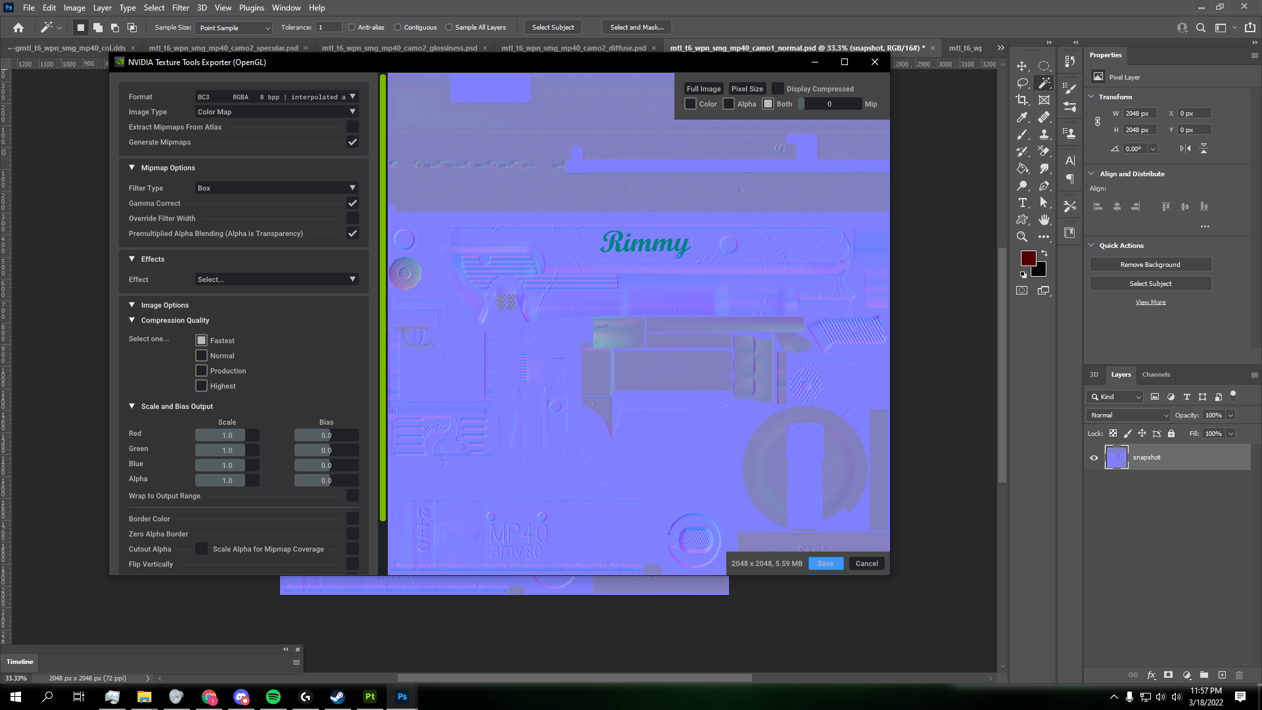This screenshot has width=1262, height=710.
Task: Select the Move tool
Action: 1022,66
